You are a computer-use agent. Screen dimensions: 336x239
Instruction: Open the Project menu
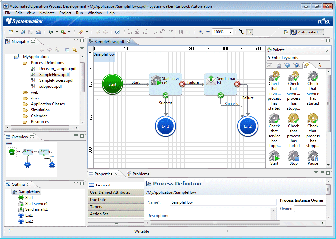[65, 13]
